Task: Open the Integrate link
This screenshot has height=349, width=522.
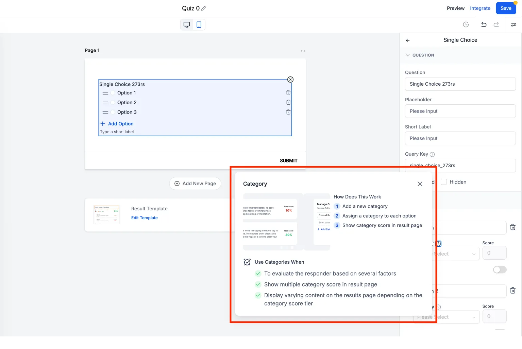Action: [480, 8]
